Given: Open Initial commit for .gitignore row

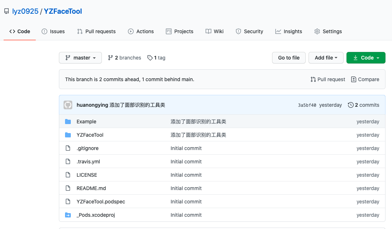Looking at the screenshot, I should pyautogui.click(x=186, y=148).
